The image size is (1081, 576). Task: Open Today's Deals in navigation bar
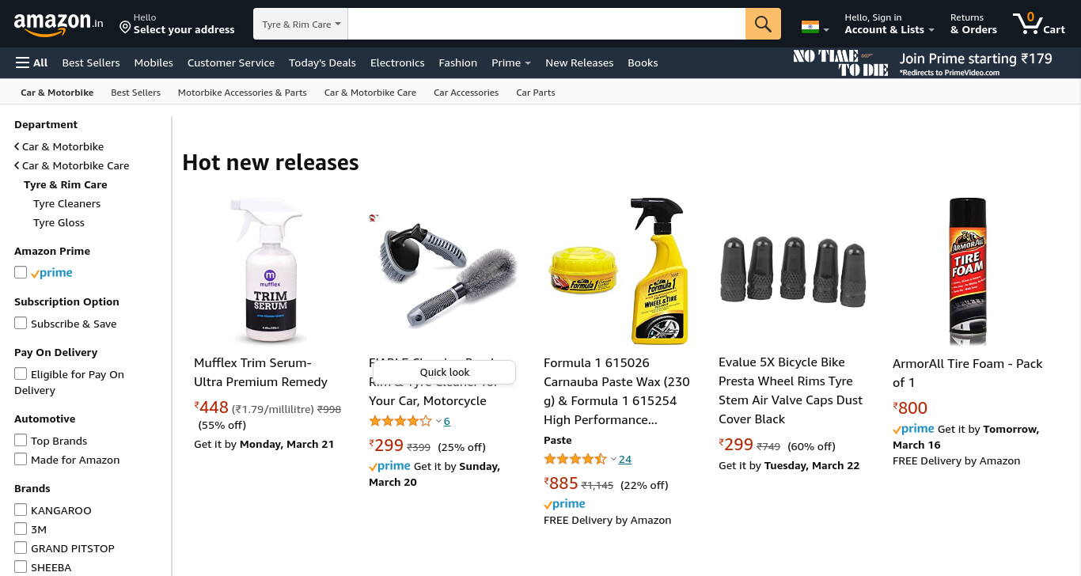pos(322,63)
